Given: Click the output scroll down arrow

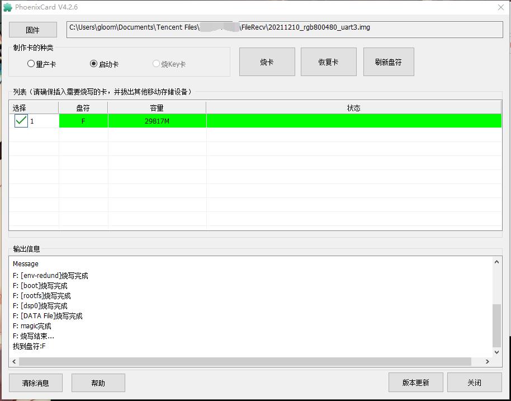Looking at the screenshot, I should (x=496, y=352).
